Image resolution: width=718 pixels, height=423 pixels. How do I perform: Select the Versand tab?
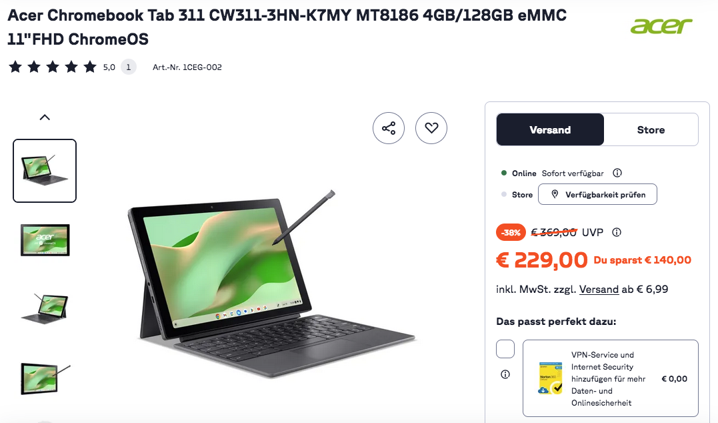point(550,129)
